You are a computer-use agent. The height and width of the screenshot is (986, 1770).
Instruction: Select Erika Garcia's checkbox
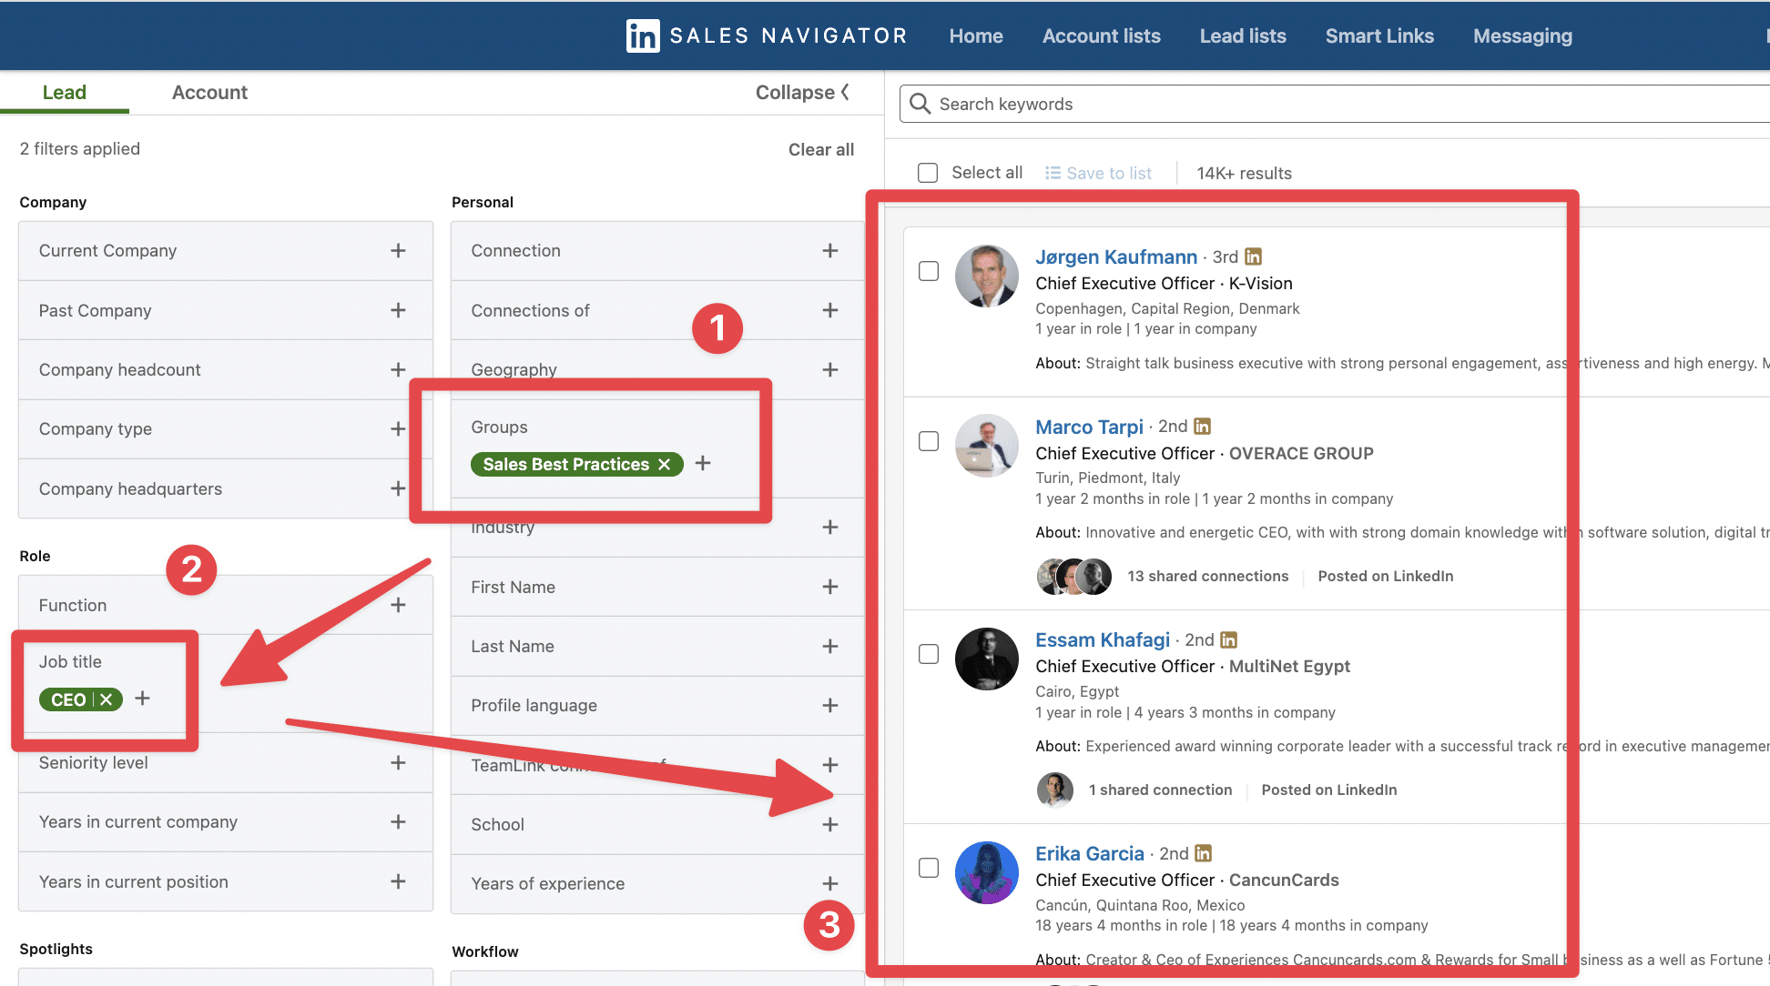click(x=929, y=869)
